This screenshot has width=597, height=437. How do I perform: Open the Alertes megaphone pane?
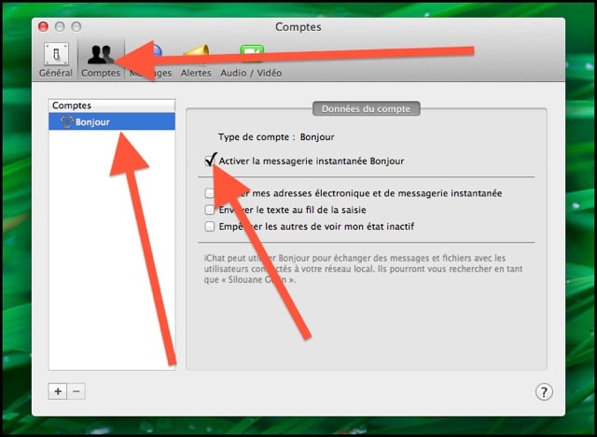coord(196,60)
